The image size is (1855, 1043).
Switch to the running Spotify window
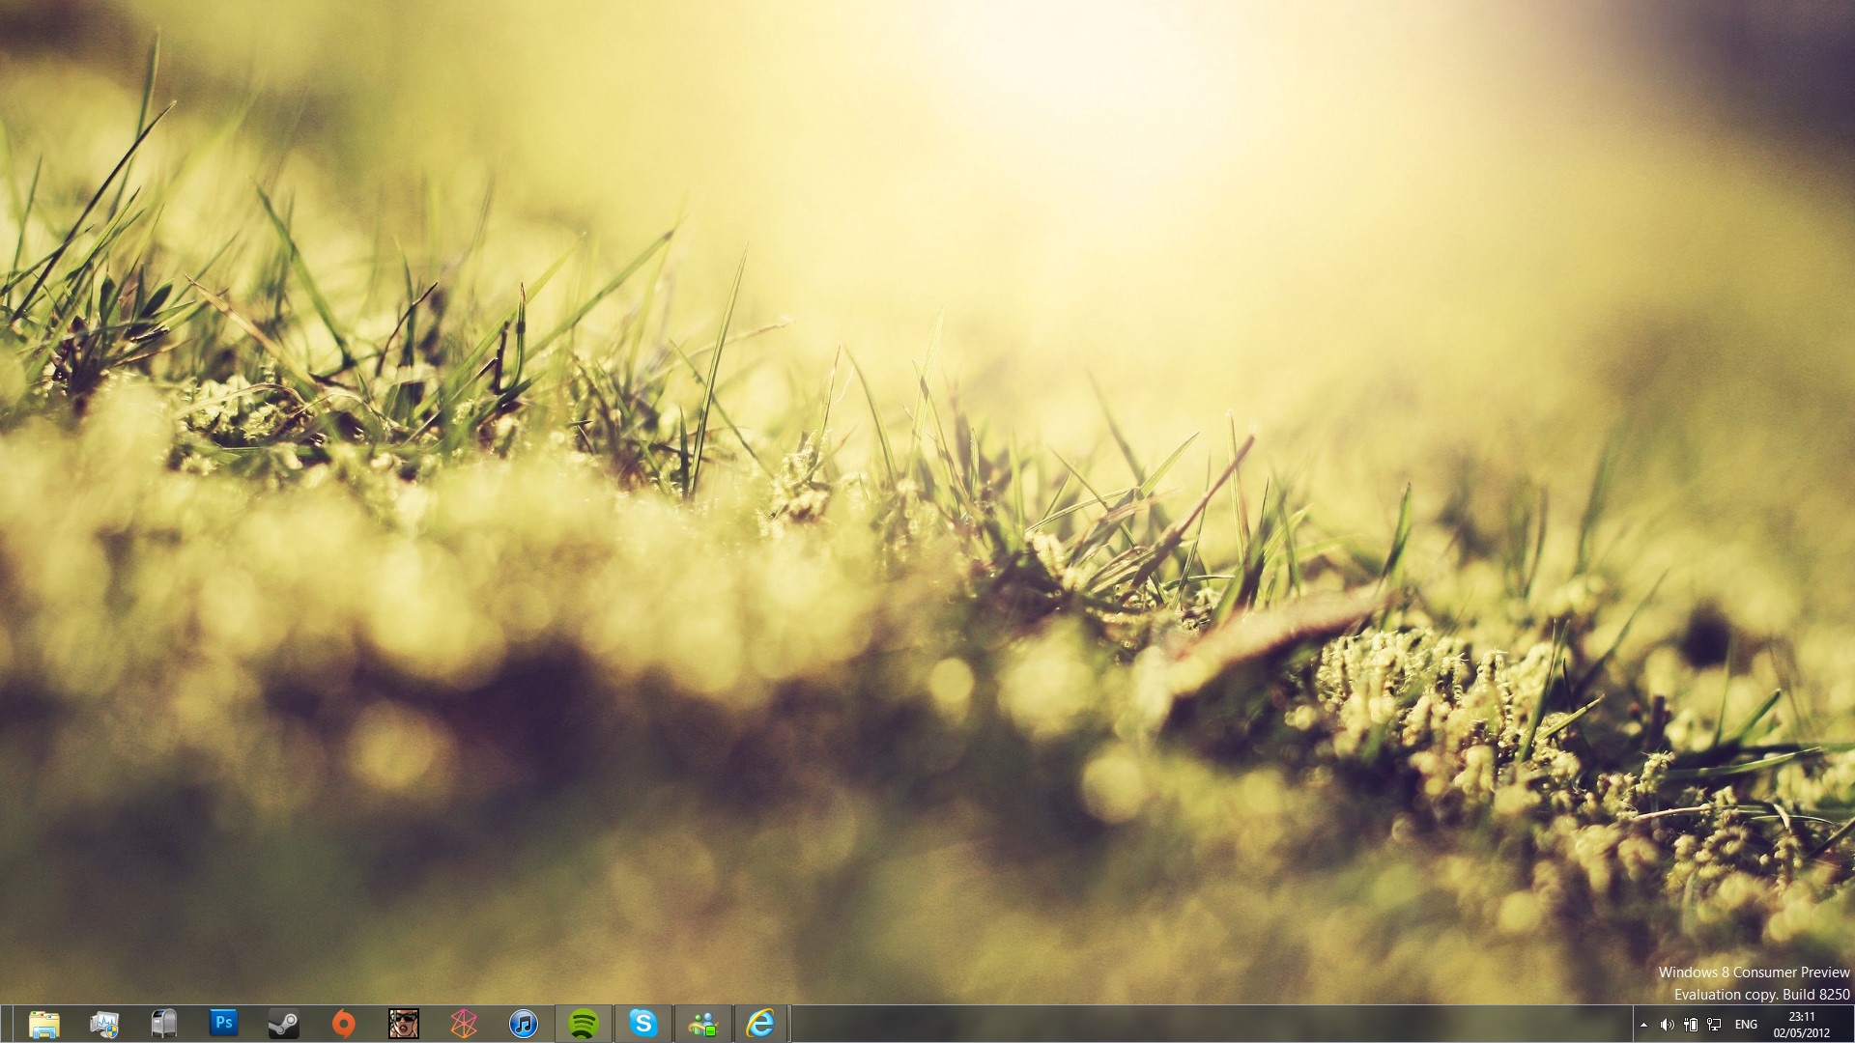(x=584, y=1024)
